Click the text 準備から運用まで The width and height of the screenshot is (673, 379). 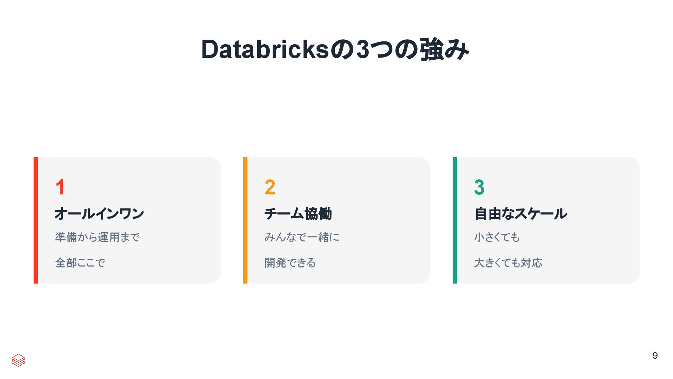tap(98, 237)
